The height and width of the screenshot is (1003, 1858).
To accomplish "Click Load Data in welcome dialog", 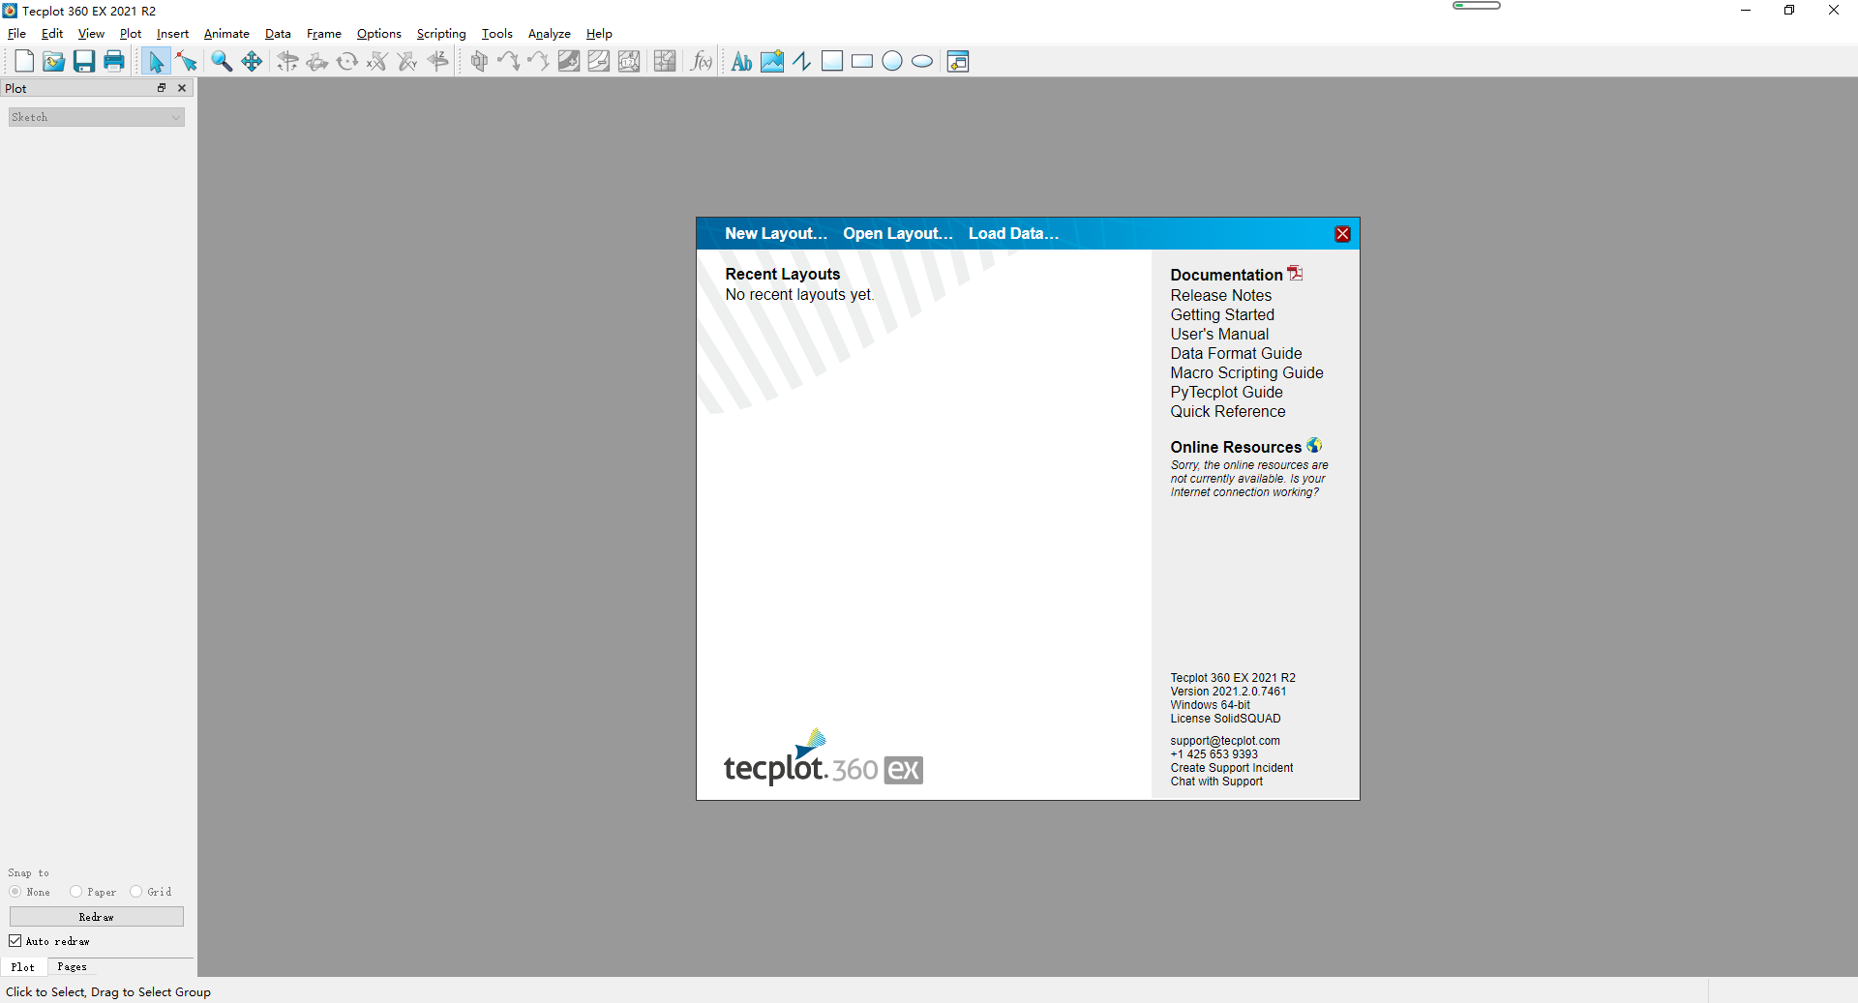I will pyautogui.click(x=1013, y=233).
